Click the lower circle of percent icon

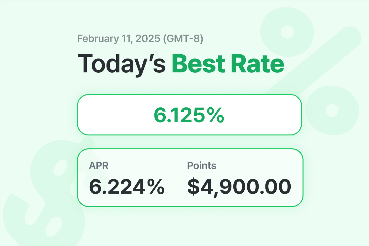[332, 111]
